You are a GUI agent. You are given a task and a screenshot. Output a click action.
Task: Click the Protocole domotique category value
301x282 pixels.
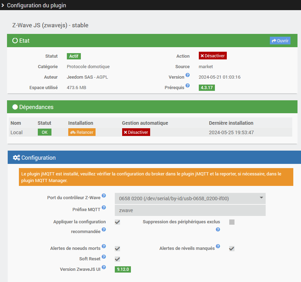coord(88,66)
